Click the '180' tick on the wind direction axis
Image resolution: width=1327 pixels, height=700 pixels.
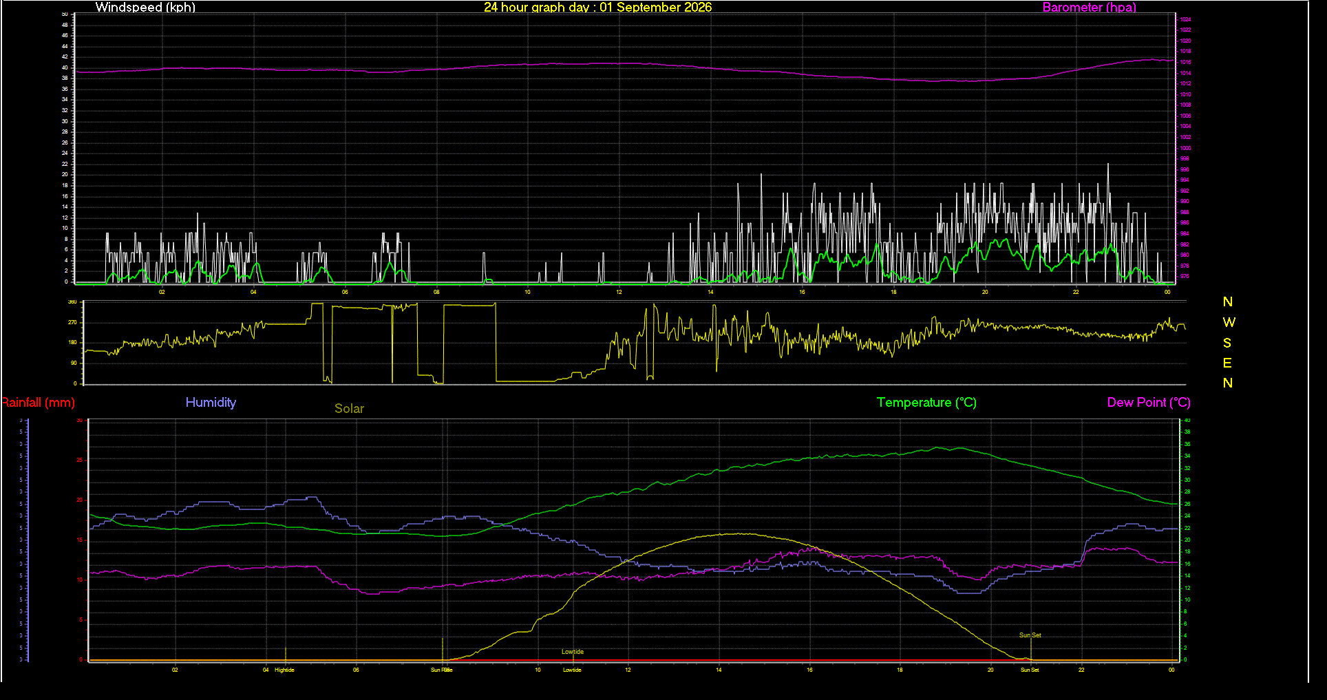(x=72, y=342)
